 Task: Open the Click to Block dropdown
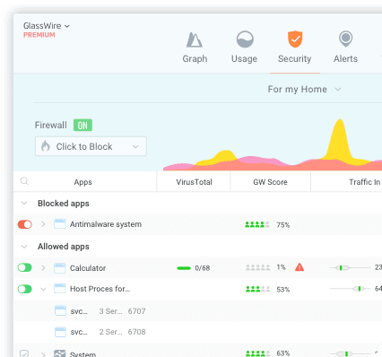point(91,146)
